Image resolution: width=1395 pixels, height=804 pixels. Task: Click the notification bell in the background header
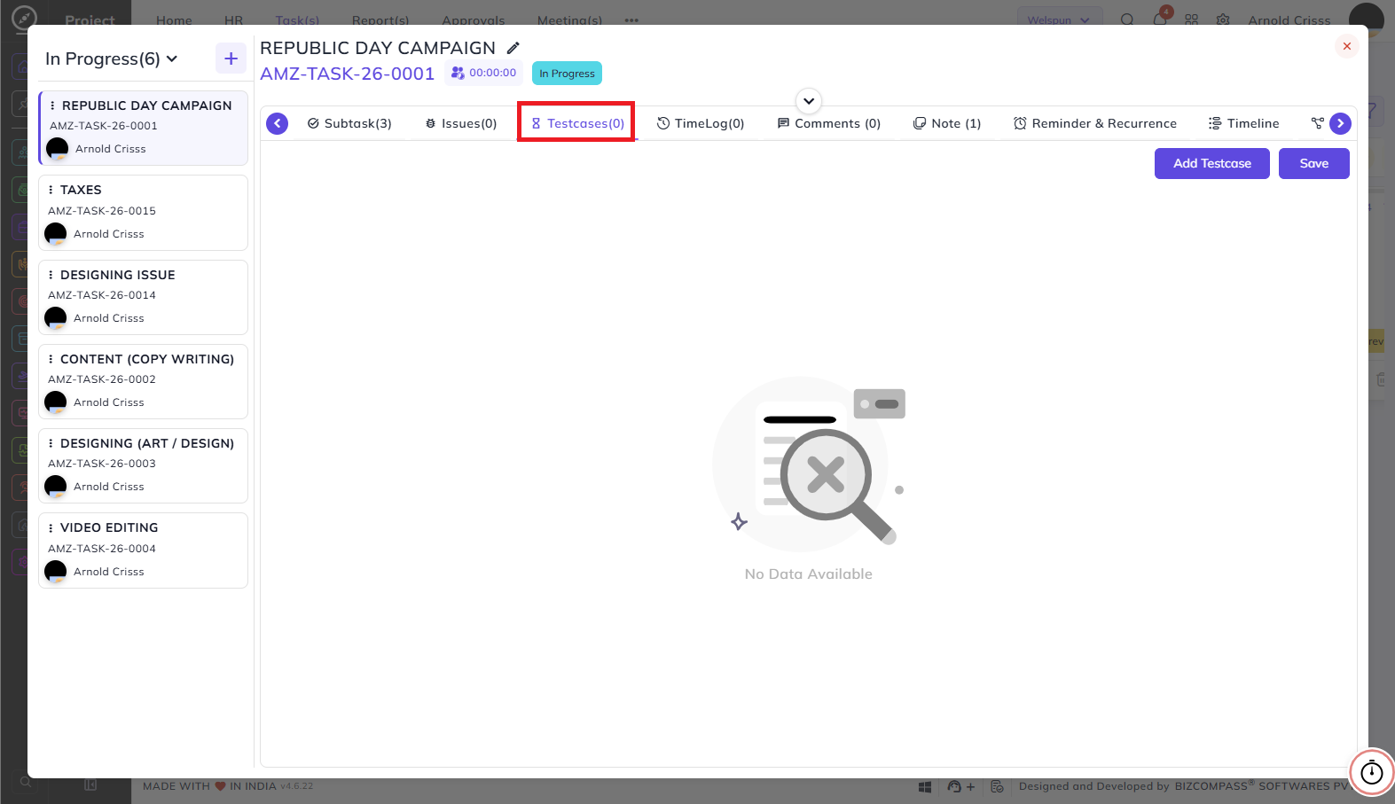(1160, 20)
